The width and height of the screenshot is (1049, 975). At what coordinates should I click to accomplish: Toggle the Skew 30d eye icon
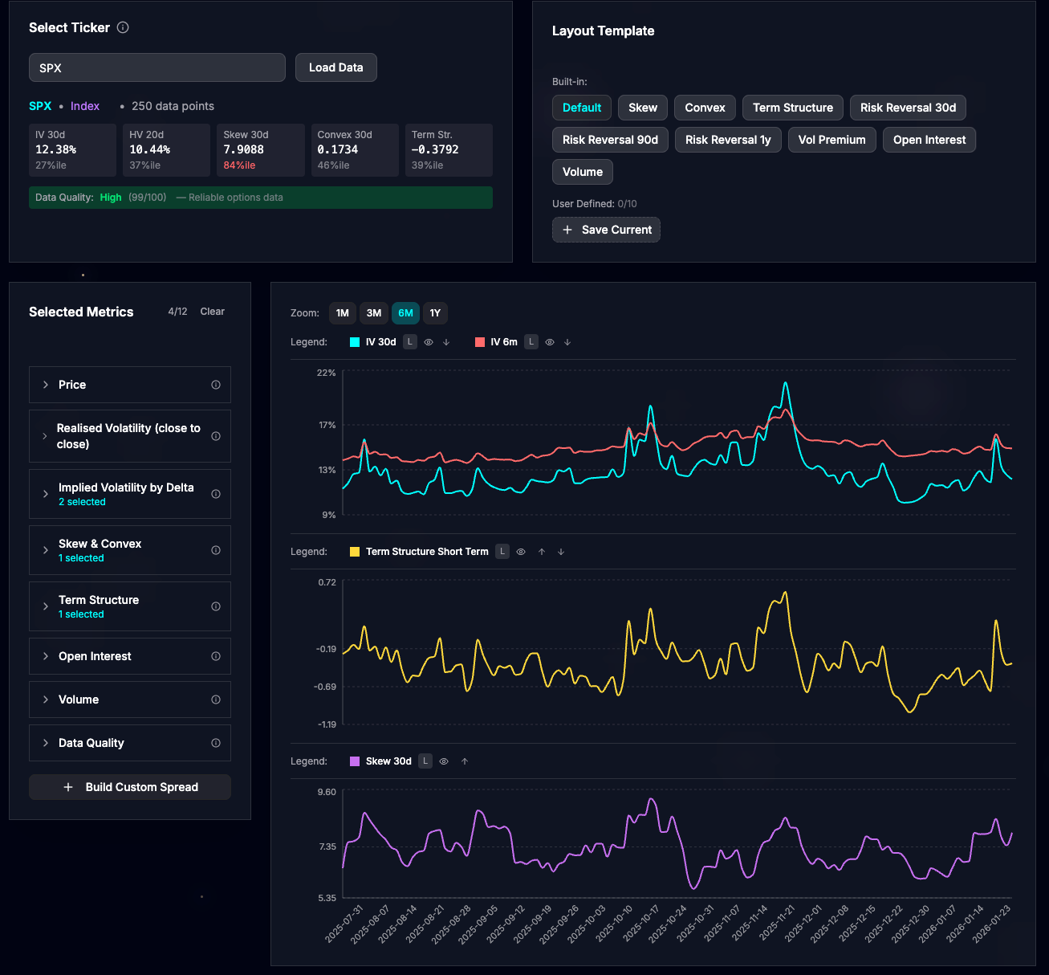coord(444,761)
